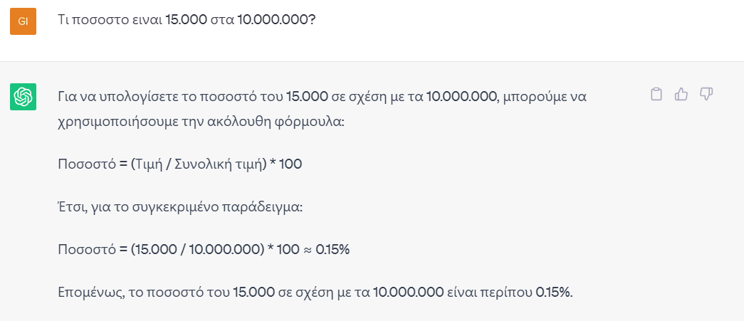Click the "0.15%" result after the ≈ symbol
This screenshot has width=744, height=321.
pos(332,250)
